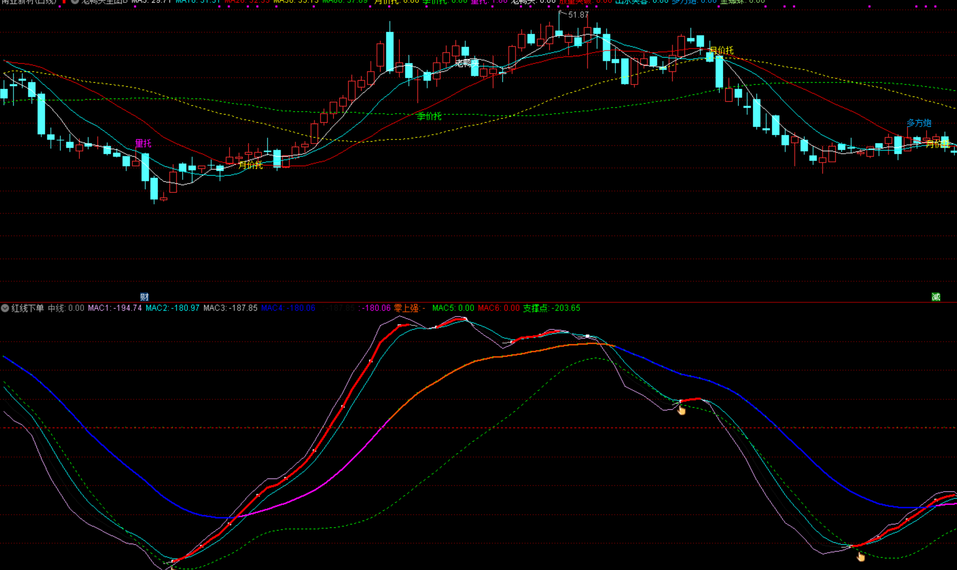Click the blue 多方炮 label

click(x=919, y=123)
